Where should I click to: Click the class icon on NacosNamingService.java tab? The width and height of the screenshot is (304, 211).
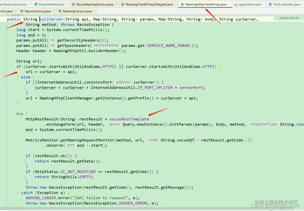click(x=74, y=4)
